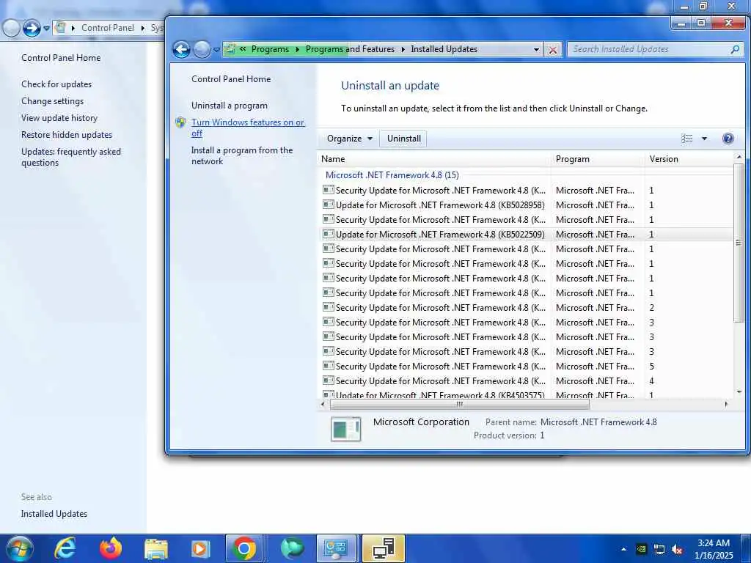
Task: Open Turn Windows features on or off
Action: (248, 128)
